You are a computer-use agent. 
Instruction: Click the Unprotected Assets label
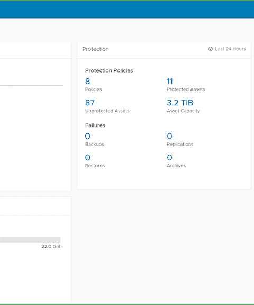point(107,111)
